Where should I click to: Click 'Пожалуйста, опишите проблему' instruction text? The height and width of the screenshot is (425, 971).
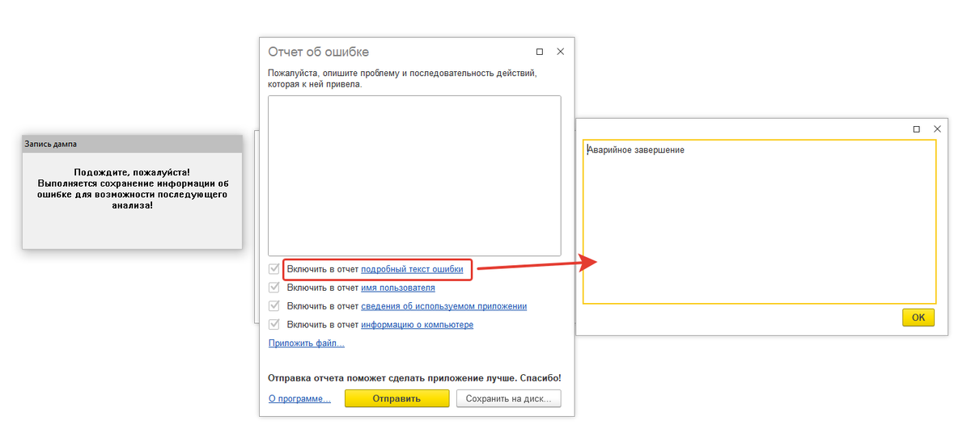click(x=402, y=78)
